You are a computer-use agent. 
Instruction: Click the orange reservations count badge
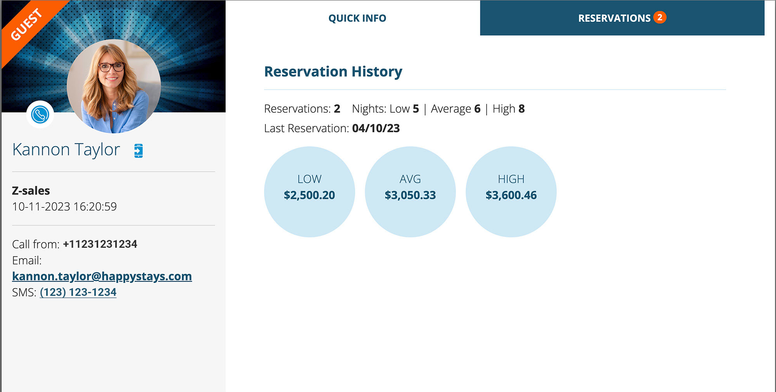[660, 17]
